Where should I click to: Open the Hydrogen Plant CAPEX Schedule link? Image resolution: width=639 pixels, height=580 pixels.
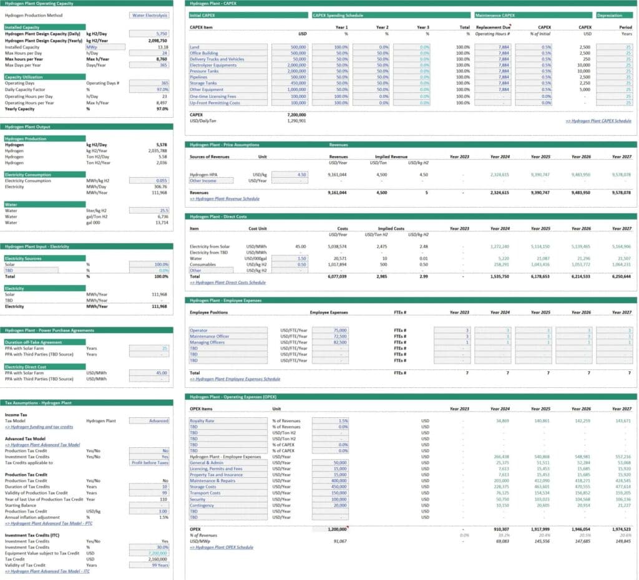pos(598,121)
